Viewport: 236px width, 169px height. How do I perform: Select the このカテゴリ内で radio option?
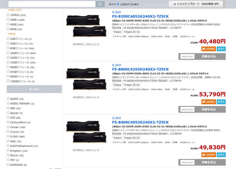pos(118,4)
